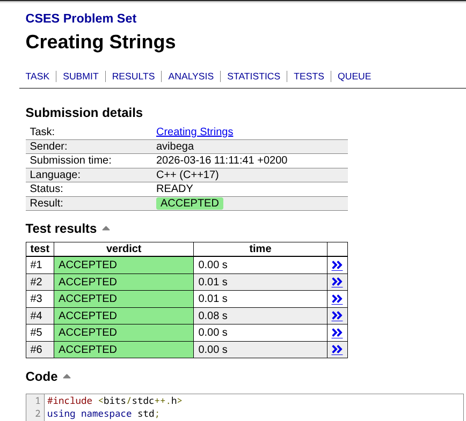Click the Language: label
This screenshot has height=421, width=466.
pyautogui.click(x=55, y=174)
